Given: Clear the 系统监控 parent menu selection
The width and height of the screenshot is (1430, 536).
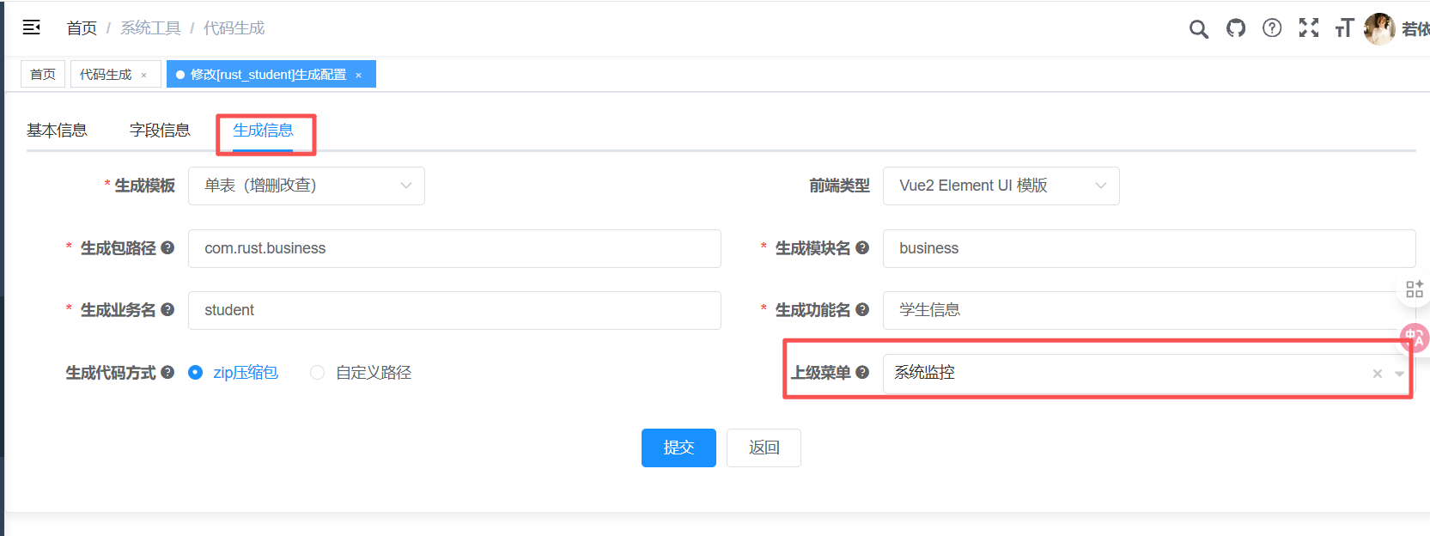Looking at the screenshot, I should point(1377,374).
